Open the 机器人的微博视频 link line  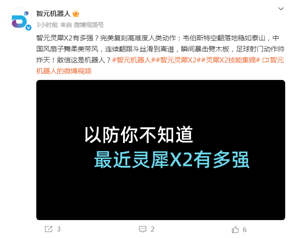(64, 71)
